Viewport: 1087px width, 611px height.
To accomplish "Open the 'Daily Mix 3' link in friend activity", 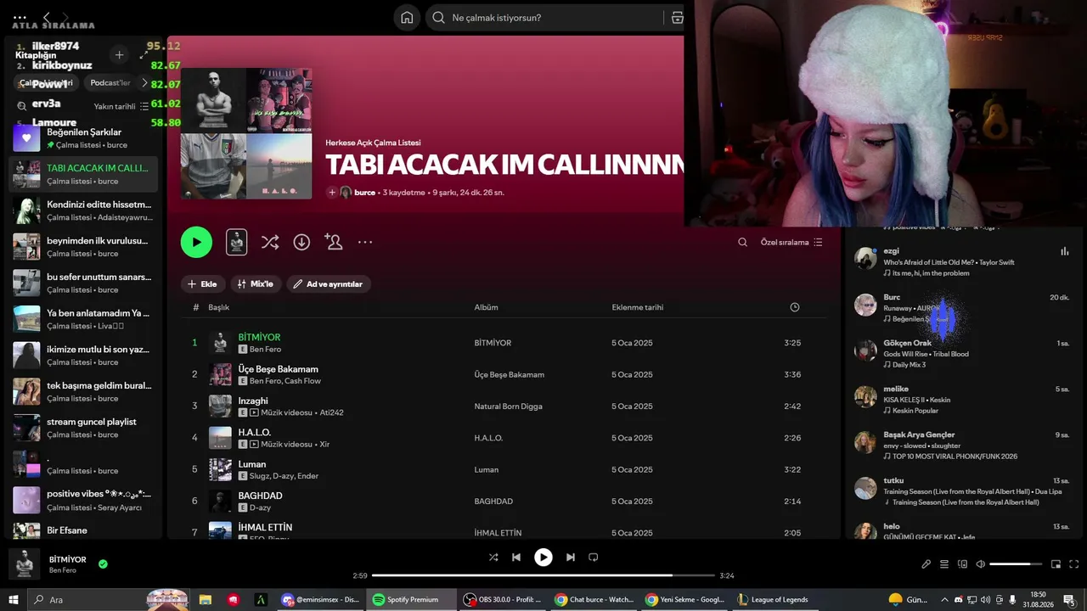I will [909, 365].
